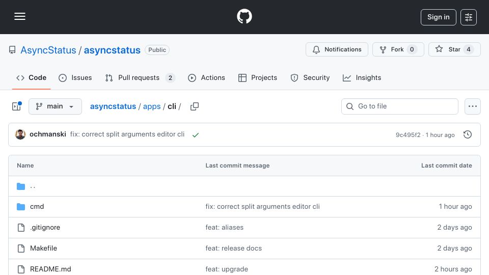This screenshot has height=275, width=489.
Task: Click the Makefile file icon
Action: coord(21,249)
